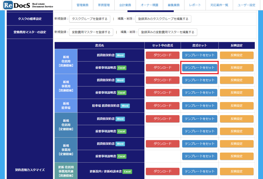This screenshot has height=179, width=263.
Task: Set template for 新規事業用定期借家 賃貸借契約書
Action: (x=200, y=144)
